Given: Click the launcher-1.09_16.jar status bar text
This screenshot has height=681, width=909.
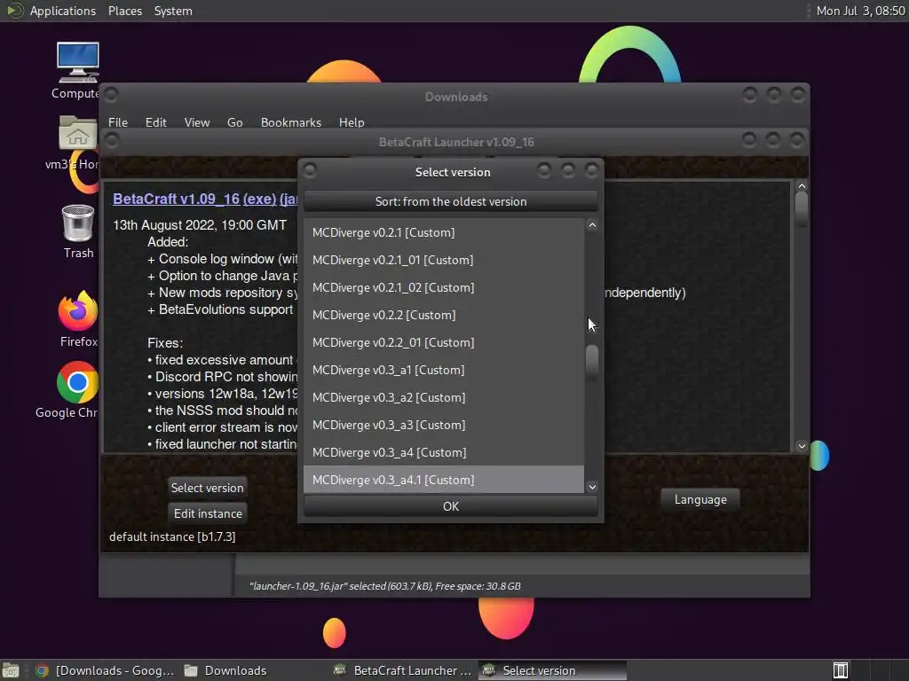Looking at the screenshot, I should coord(384,586).
